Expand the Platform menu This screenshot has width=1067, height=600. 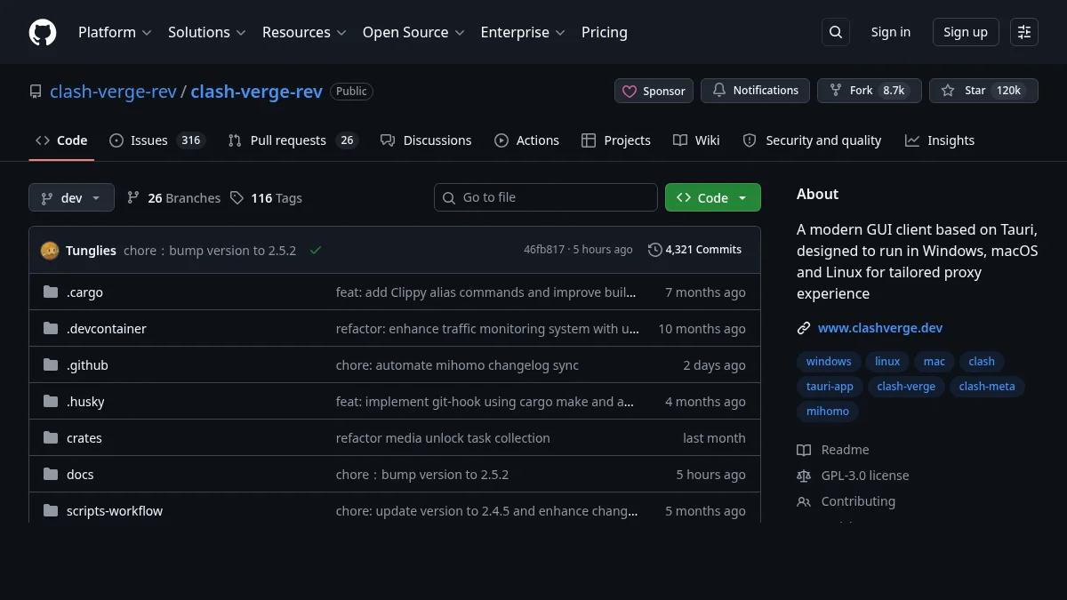[115, 32]
